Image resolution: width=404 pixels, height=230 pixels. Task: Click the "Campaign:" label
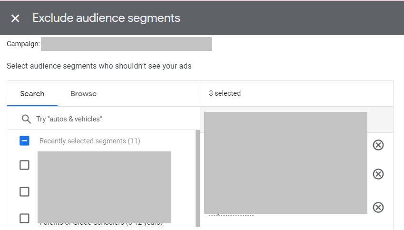click(23, 44)
